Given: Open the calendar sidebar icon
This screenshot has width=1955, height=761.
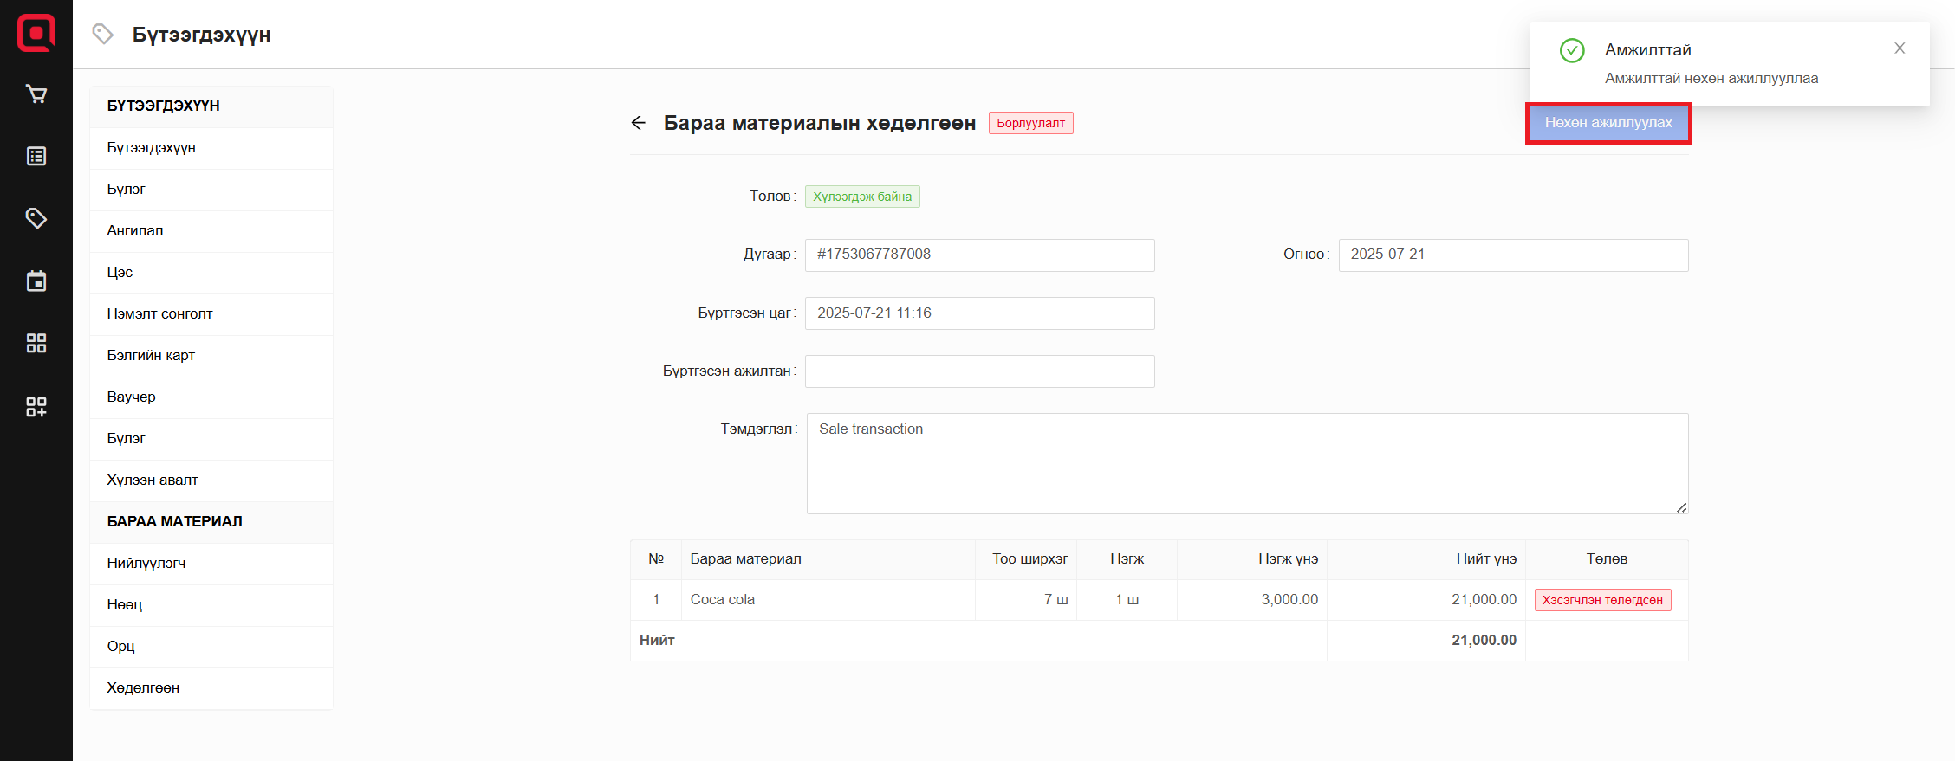Looking at the screenshot, I should (x=36, y=281).
